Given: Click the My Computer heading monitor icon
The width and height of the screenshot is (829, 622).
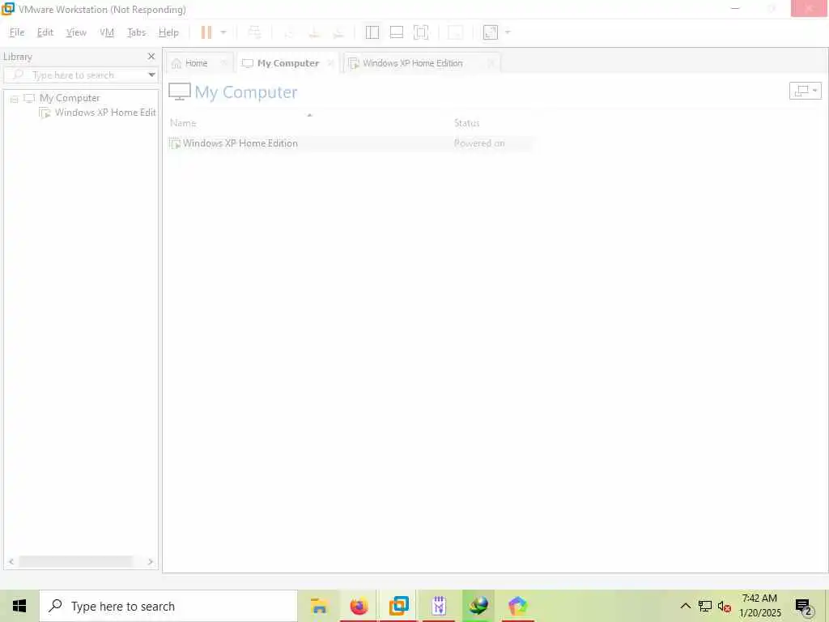Looking at the screenshot, I should point(180,92).
